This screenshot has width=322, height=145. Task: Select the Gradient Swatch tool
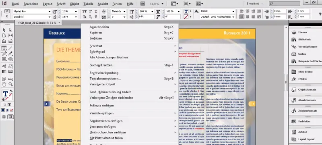tap(4, 72)
